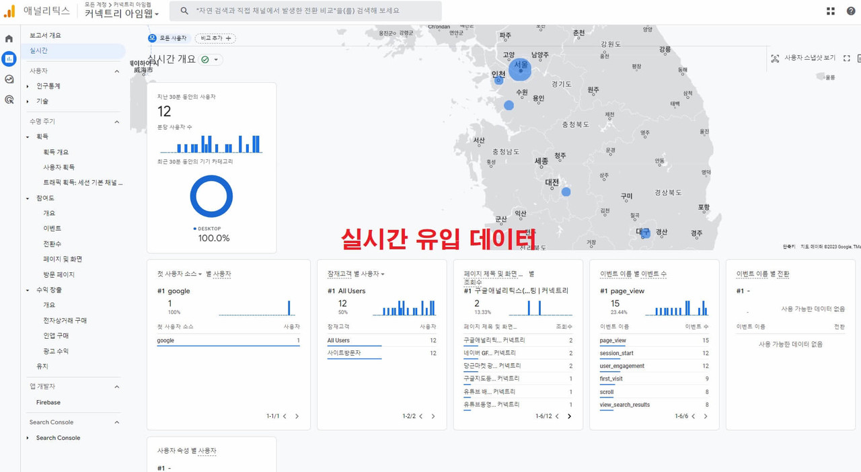
Task: Click 비교 추가 button
Action: (215, 38)
